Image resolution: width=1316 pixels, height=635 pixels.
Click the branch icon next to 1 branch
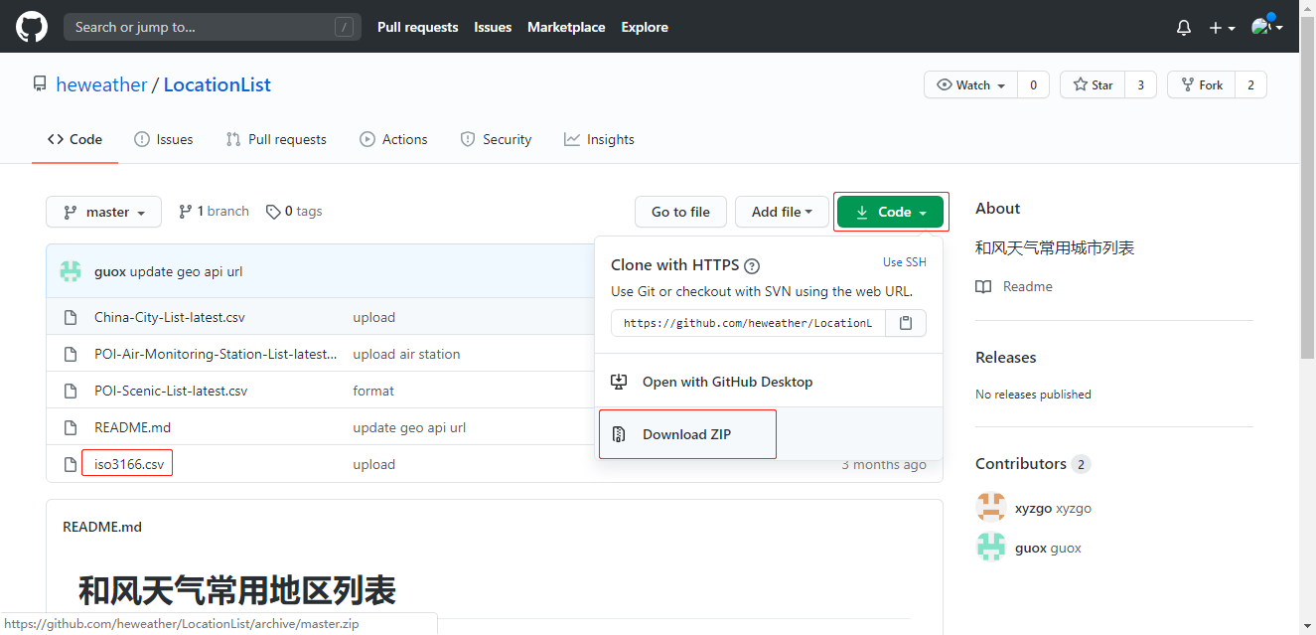click(x=185, y=212)
